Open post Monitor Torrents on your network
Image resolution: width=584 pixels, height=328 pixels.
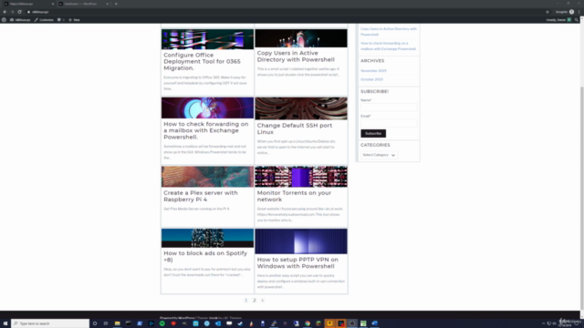(x=294, y=197)
